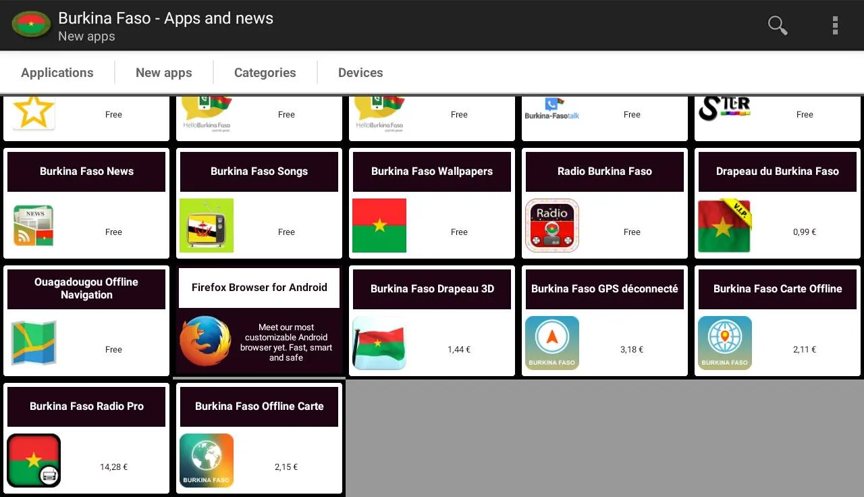The image size is (864, 497).
Task: Click the Firefox ad description text
Action: (286, 342)
